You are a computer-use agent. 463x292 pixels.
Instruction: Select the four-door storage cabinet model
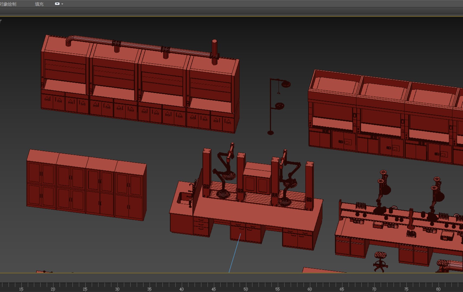pyautogui.click(x=86, y=185)
